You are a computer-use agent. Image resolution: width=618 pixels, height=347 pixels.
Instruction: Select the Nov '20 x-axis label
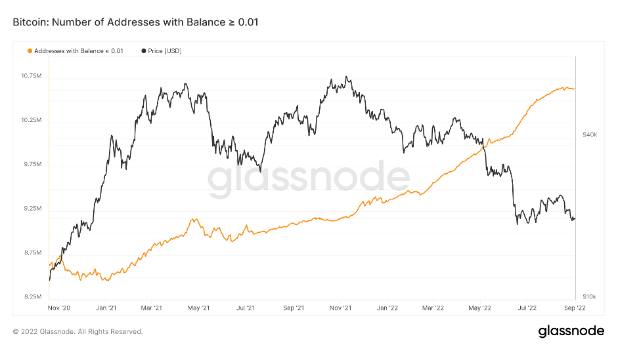pyautogui.click(x=59, y=307)
